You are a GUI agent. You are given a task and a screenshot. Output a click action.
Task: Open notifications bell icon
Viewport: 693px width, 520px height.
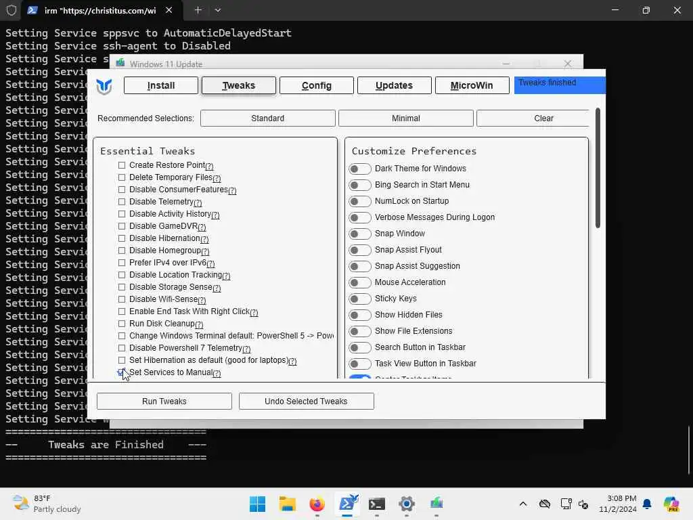coord(647,504)
